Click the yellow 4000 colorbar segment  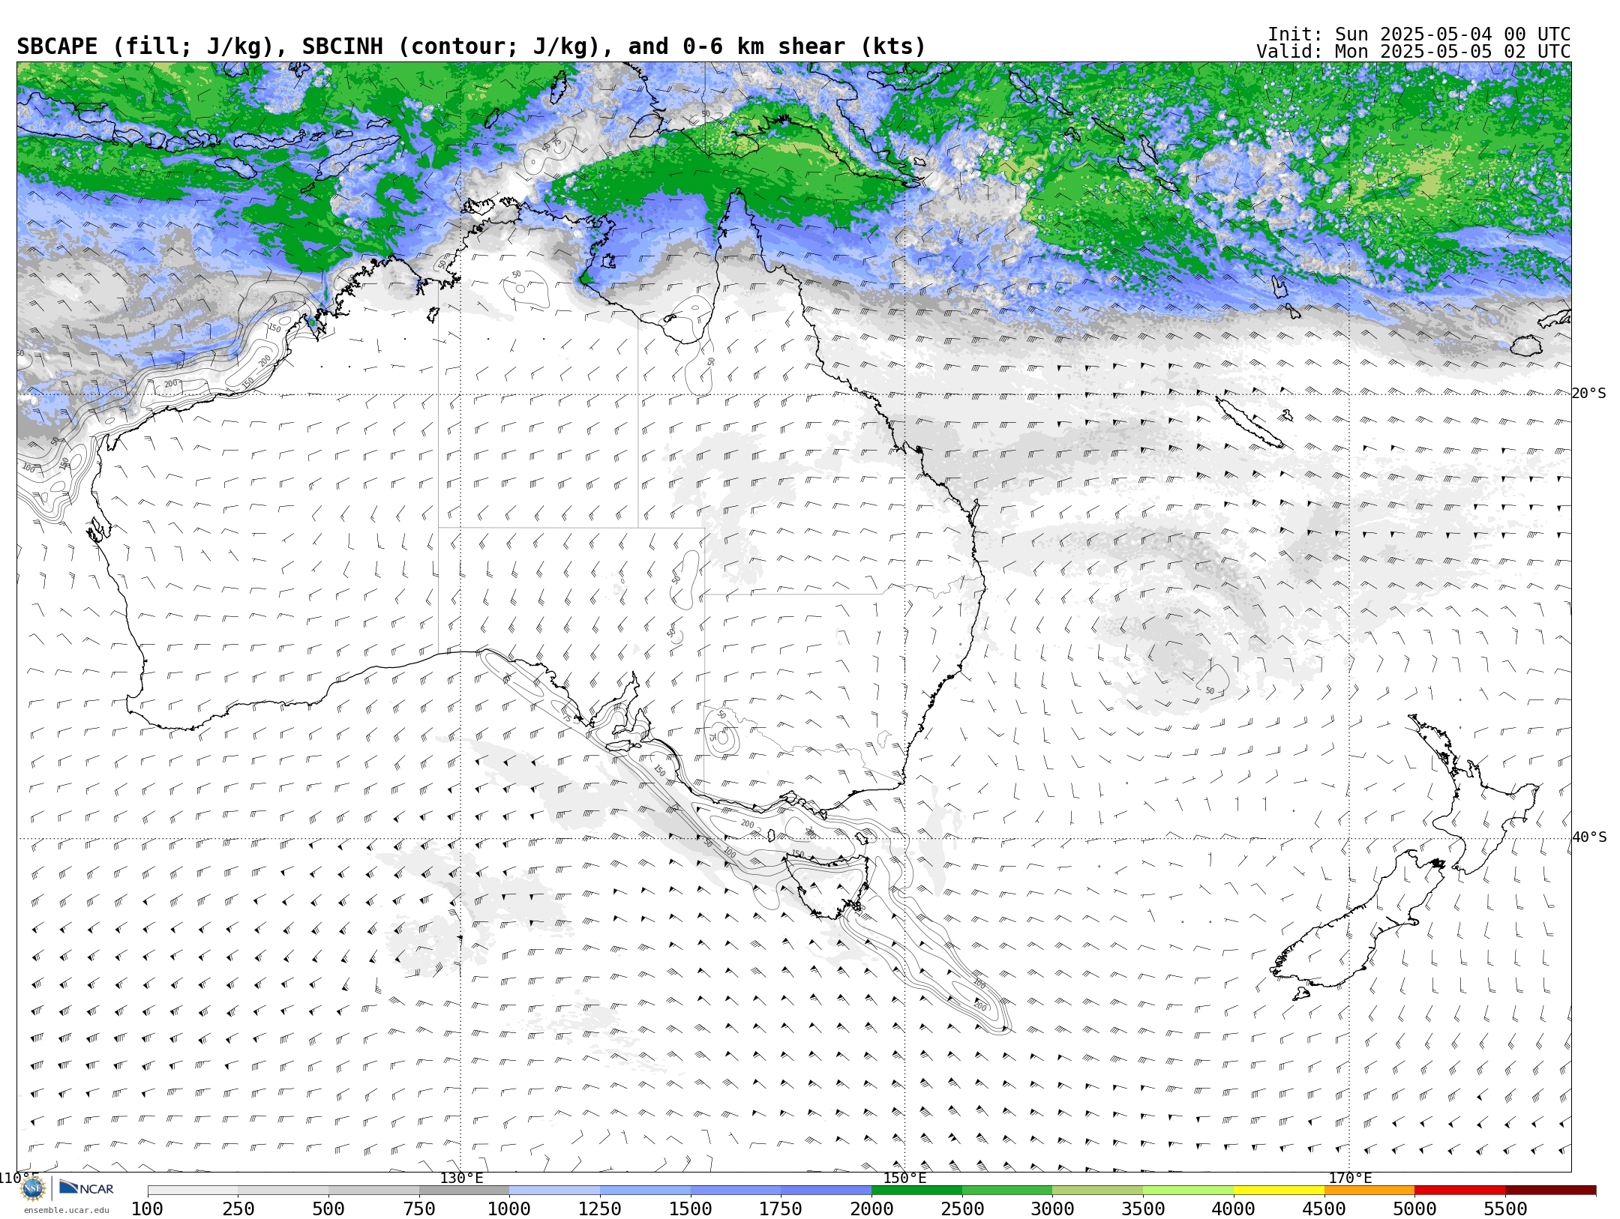point(1279,1191)
